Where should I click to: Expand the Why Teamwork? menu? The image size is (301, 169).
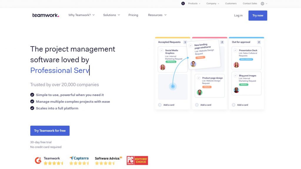click(82, 15)
